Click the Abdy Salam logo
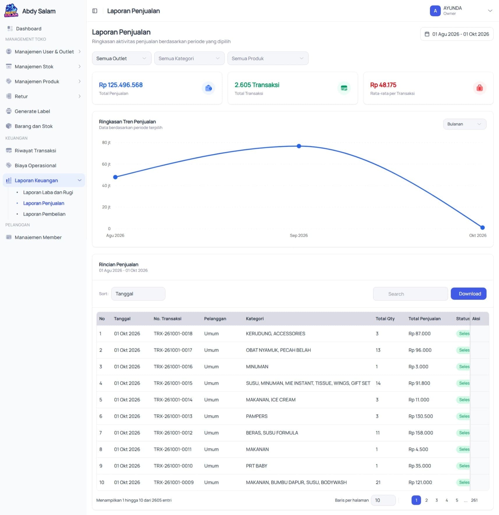 (x=11, y=11)
